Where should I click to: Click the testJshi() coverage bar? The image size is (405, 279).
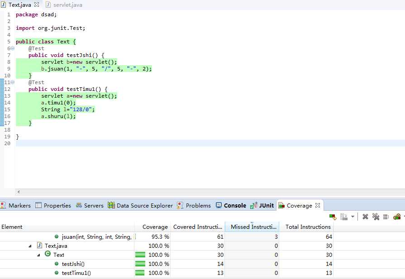tap(140, 264)
